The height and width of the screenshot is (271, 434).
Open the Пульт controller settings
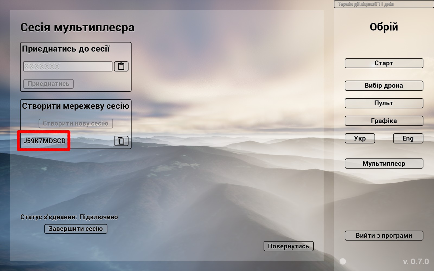point(384,103)
